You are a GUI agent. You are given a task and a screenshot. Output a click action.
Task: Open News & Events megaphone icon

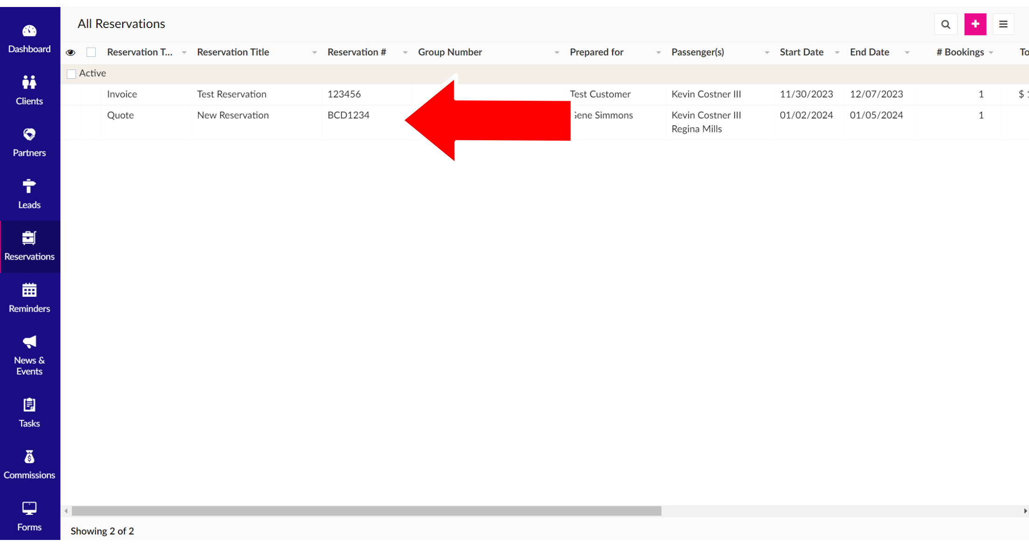pos(29,342)
